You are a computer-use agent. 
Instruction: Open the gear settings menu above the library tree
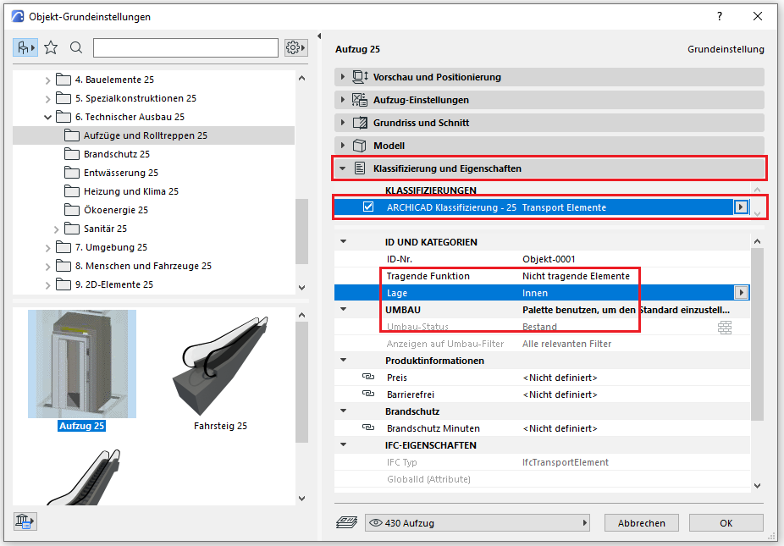tap(295, 47)
